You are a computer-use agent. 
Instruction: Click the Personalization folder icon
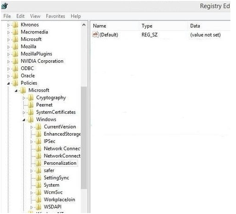(38, 163)
